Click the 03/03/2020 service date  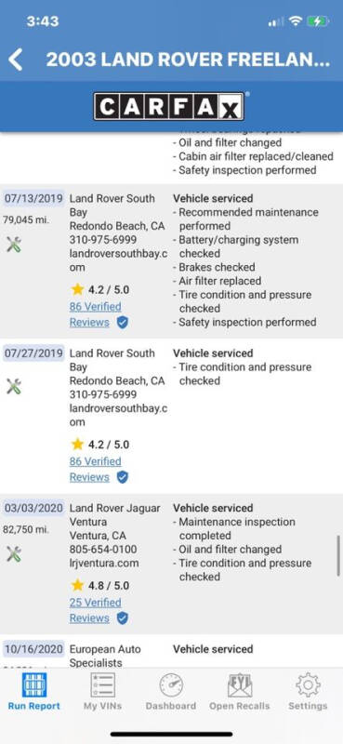(33, 508)
